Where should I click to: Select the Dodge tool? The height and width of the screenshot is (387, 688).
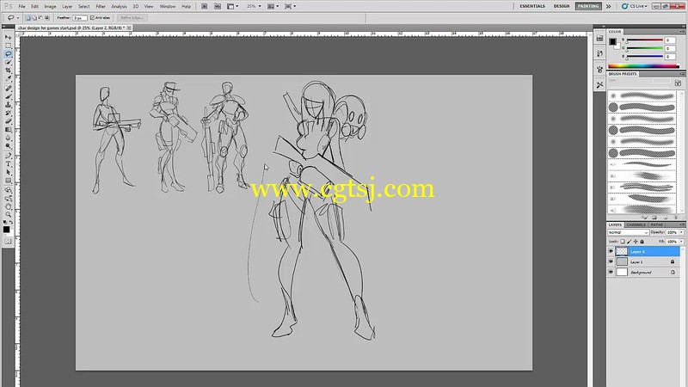(x=9, y=146)
